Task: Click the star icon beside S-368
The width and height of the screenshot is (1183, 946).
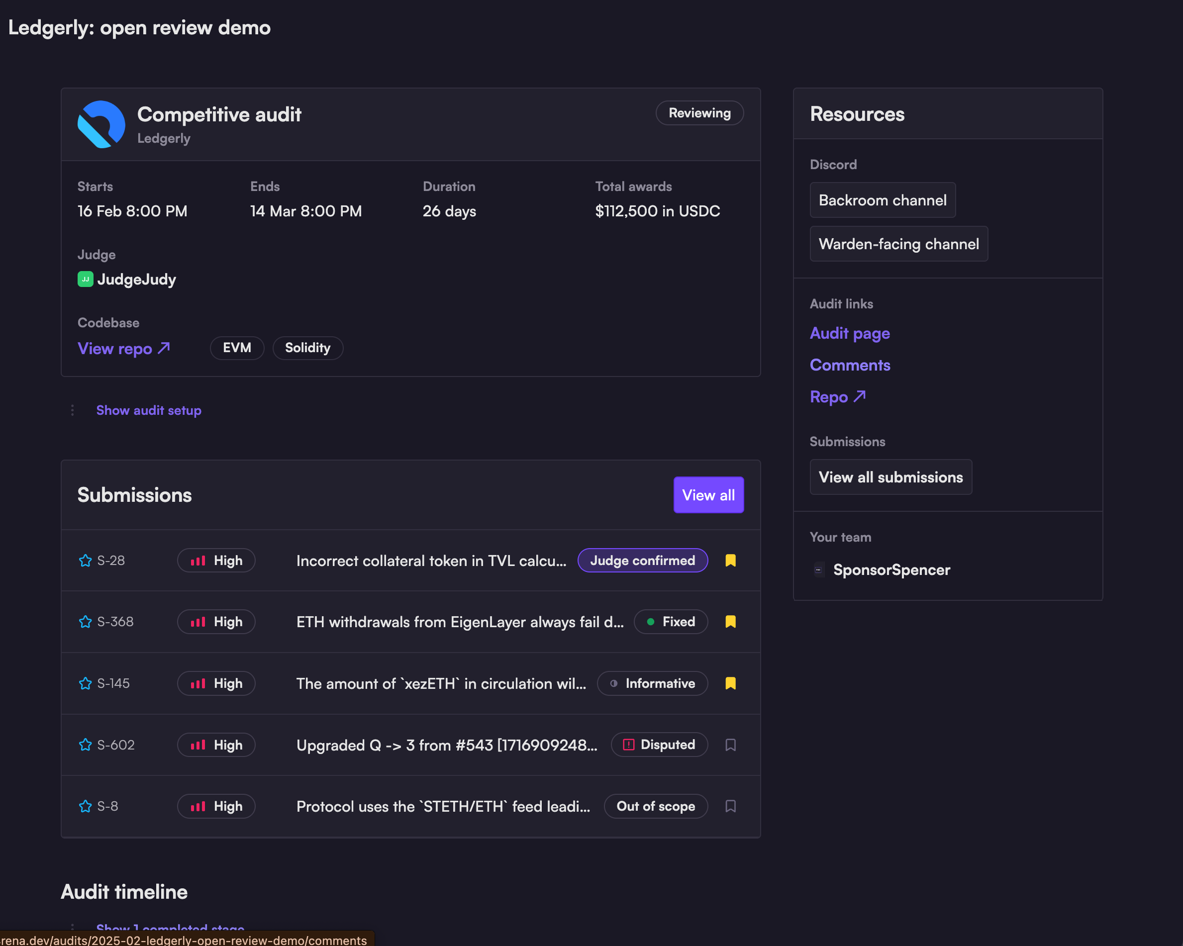Action: 85,622
